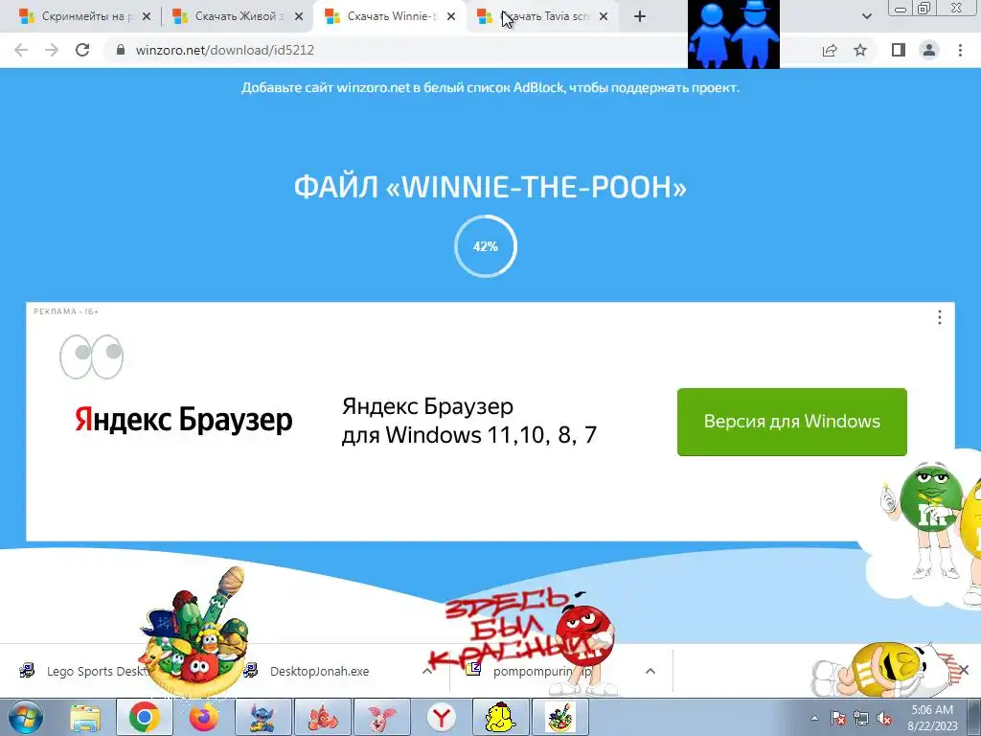Open the DesktopJonah.exe download item
This screenshot has height=736, width=981.
tap(319, 671)
